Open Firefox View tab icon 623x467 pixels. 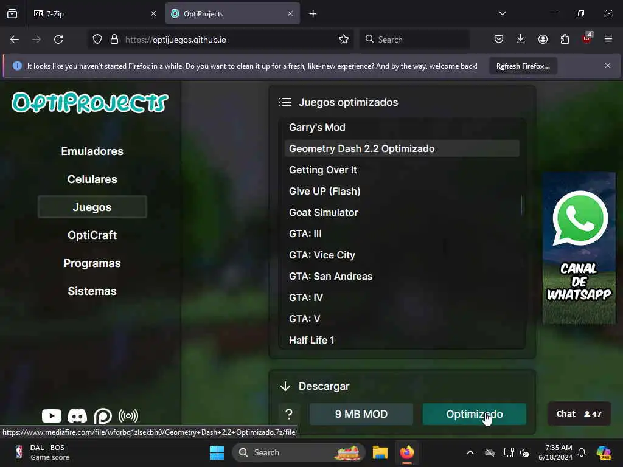pyautogui.click(x=12, y=13)
